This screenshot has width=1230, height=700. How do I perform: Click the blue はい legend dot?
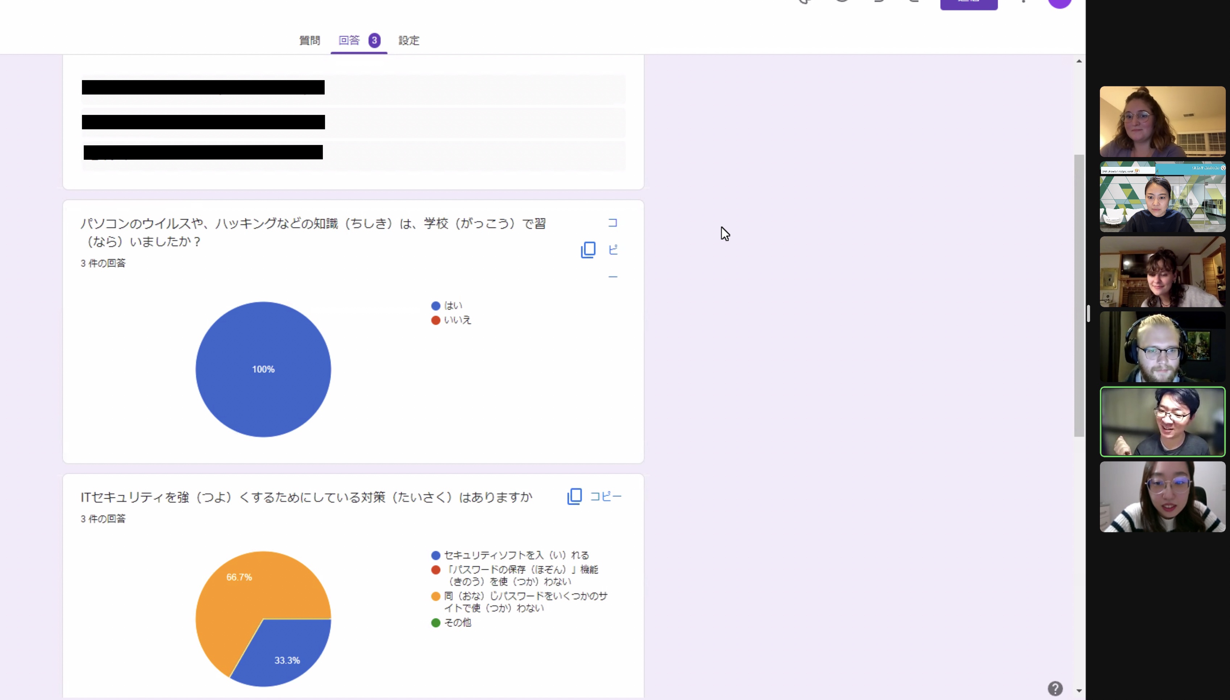pos(436,306)
